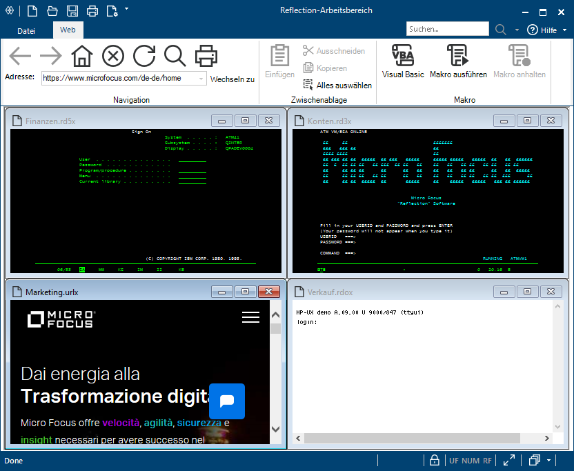This screenshot has height=471, width=574.
Task: Click Alles auswählen
Action: 337,86
